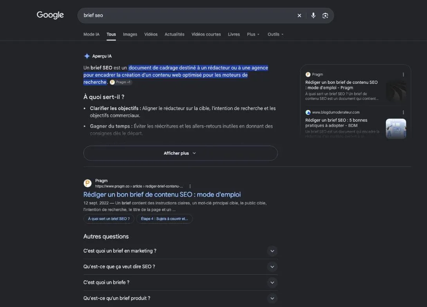Viewport: 427px width, 307px height.
Task: Click the Gagner du temps bullet text
Action: tap(181, 130)
